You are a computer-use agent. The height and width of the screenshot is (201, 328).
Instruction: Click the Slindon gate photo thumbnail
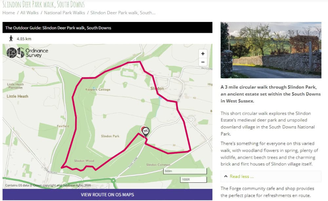coord(271,50)
